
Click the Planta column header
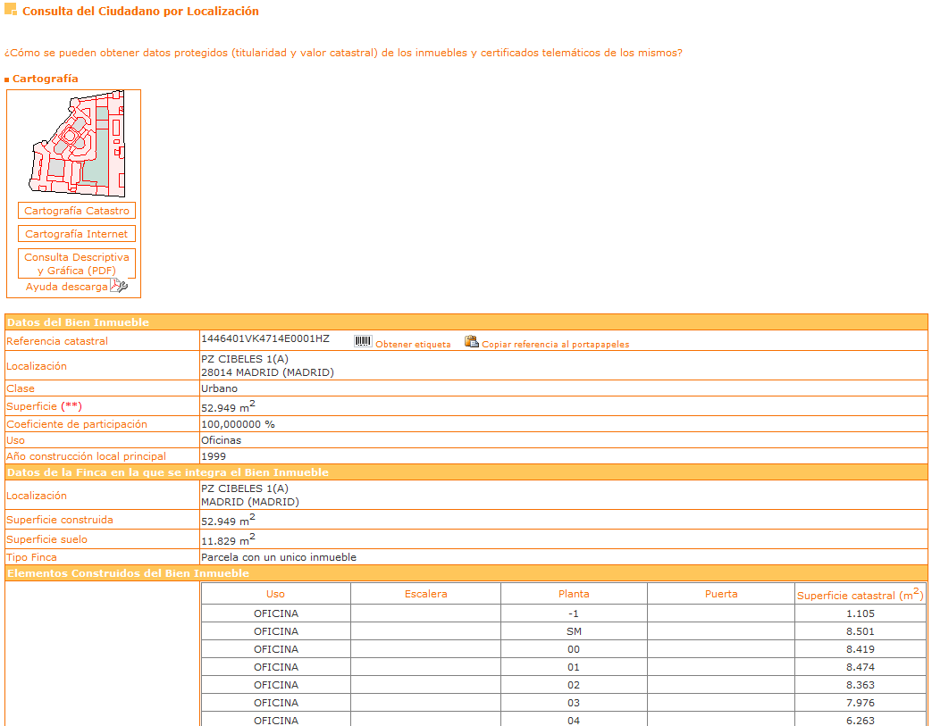point(574,594)
